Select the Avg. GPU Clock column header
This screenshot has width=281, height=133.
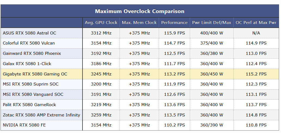pyautogui.click(x=101, y=23)
